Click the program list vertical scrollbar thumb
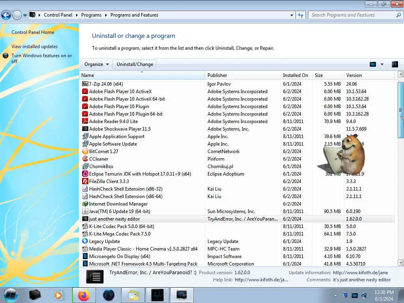 (401, 110)
